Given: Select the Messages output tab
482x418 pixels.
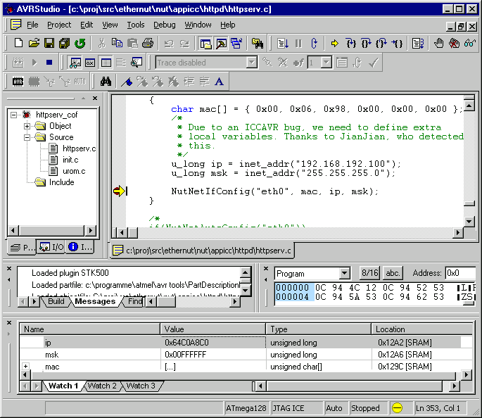Looking at the screenshot, I should click(x=95, y=301).
